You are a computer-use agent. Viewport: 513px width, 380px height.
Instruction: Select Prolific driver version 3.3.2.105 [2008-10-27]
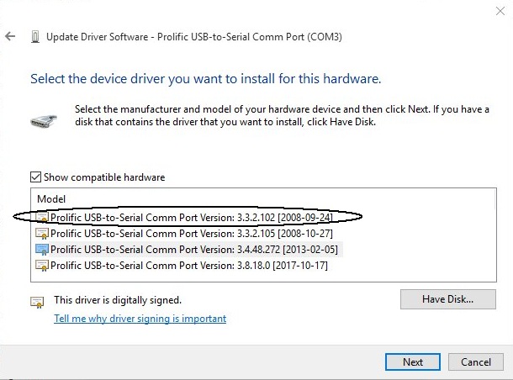pos(192,234)
